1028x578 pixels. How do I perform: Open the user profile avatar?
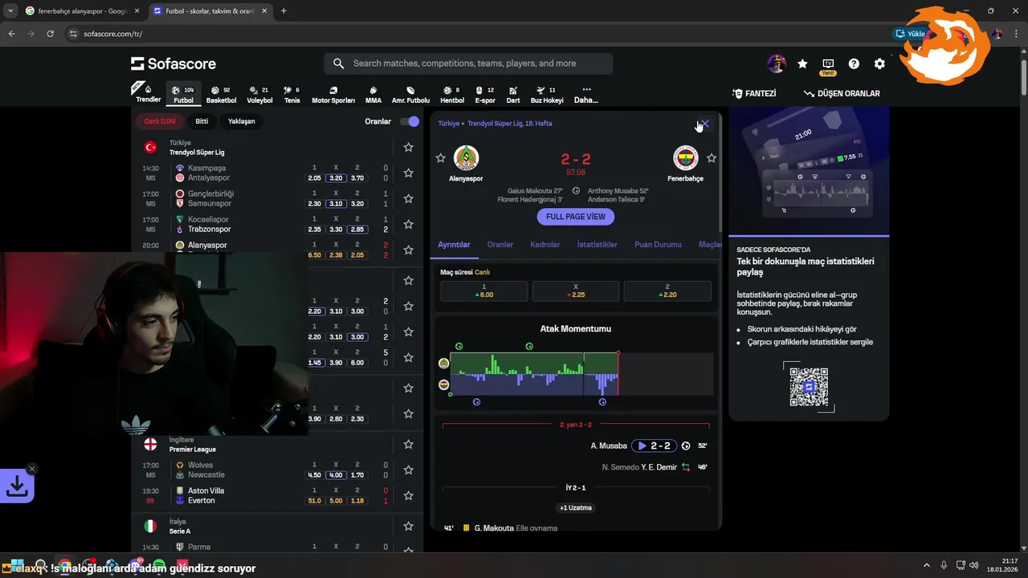(x=777, y=63)
